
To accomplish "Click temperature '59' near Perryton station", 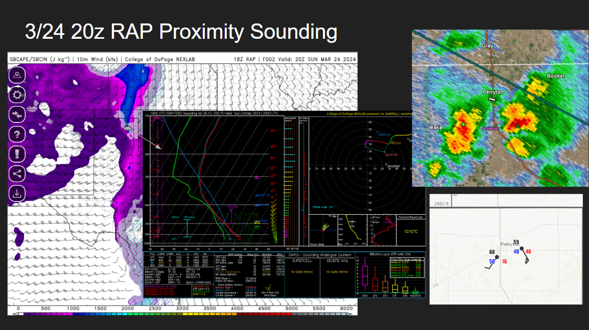I will [x=516, y=242].
